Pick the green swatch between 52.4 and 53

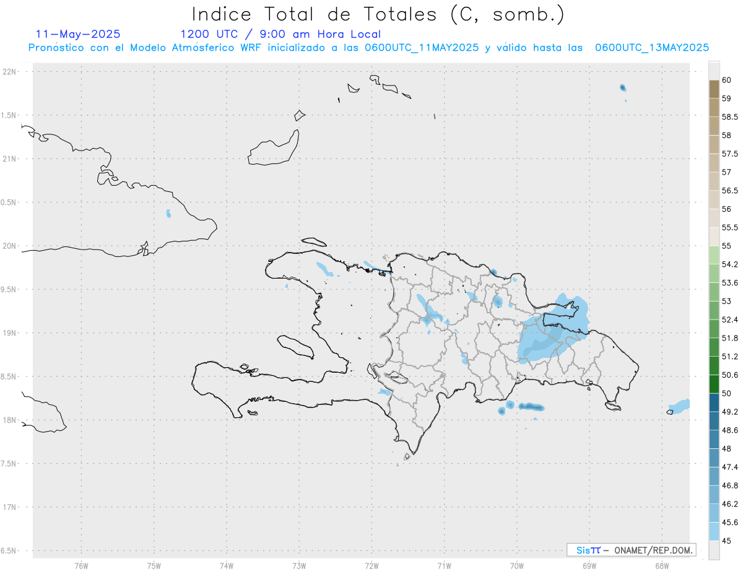click(x=714, y=310)
